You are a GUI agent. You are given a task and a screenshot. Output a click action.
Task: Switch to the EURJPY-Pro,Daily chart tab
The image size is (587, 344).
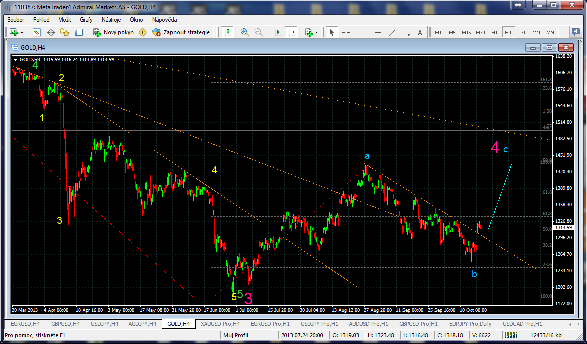pyautogui.click(x=470, y=324)
